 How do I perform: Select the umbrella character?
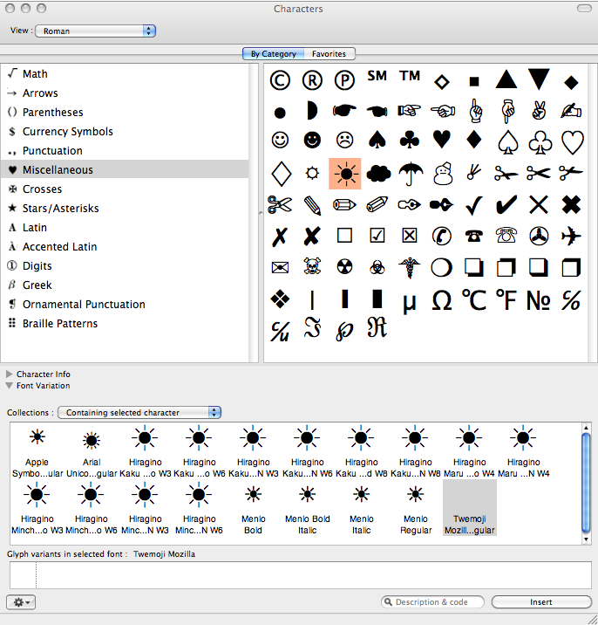410,174
